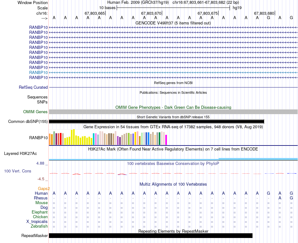The height and width of the screenshot is (243, 298).
Task: Click position marker 67,803,670
Action: point(151,13)
